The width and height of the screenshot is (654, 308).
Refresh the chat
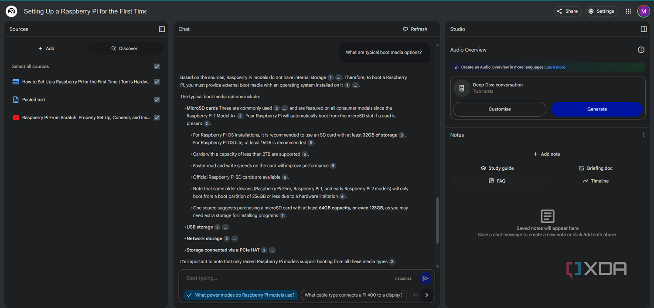point(415,29)
